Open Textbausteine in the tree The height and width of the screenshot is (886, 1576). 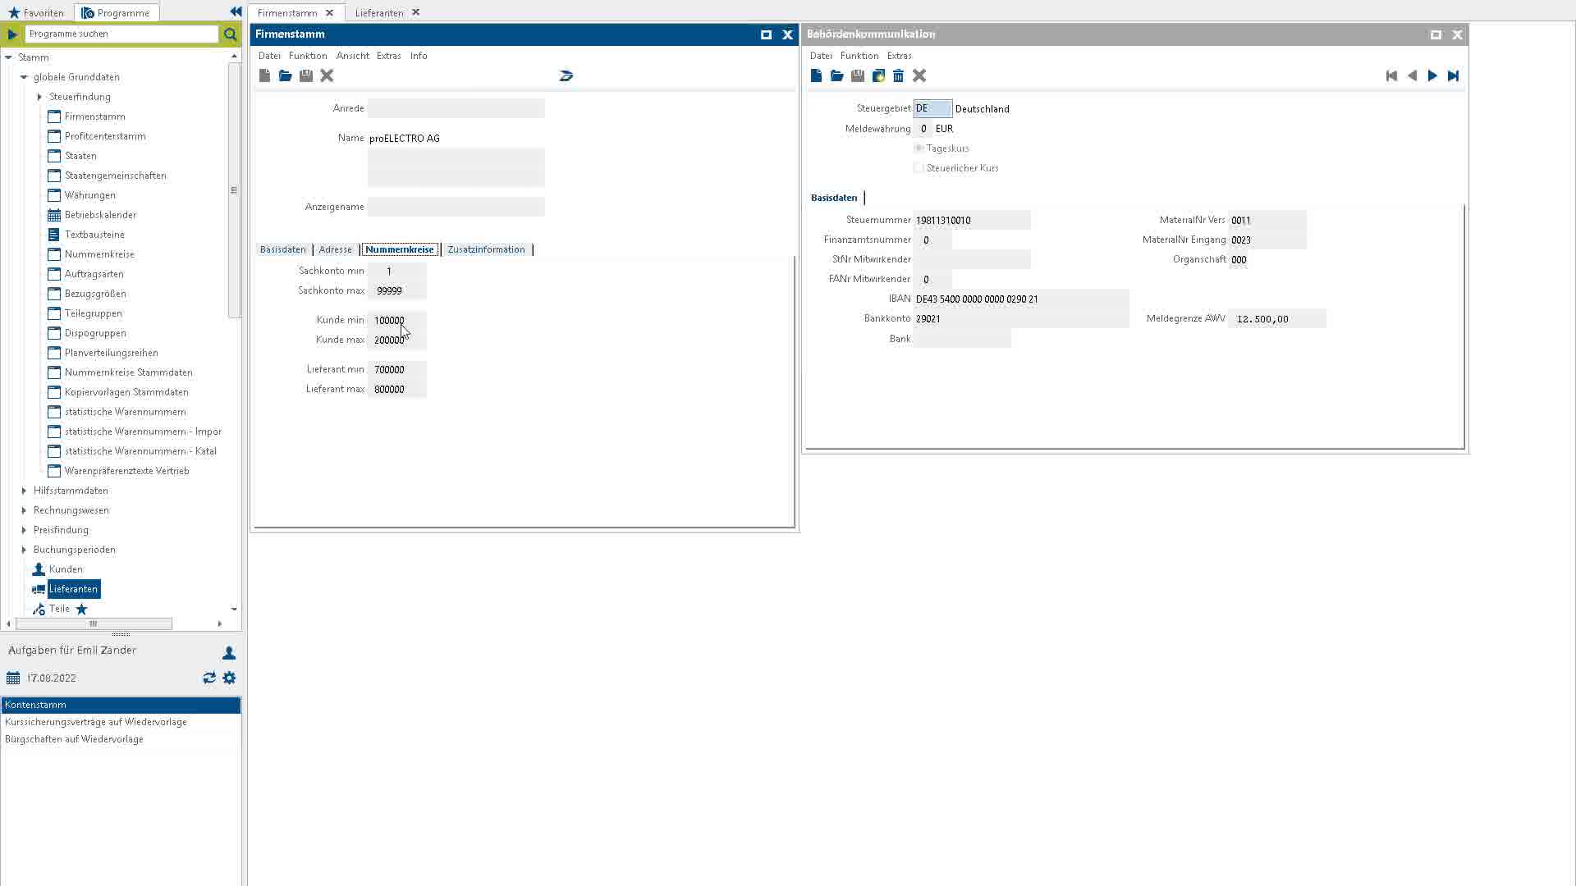94,235
